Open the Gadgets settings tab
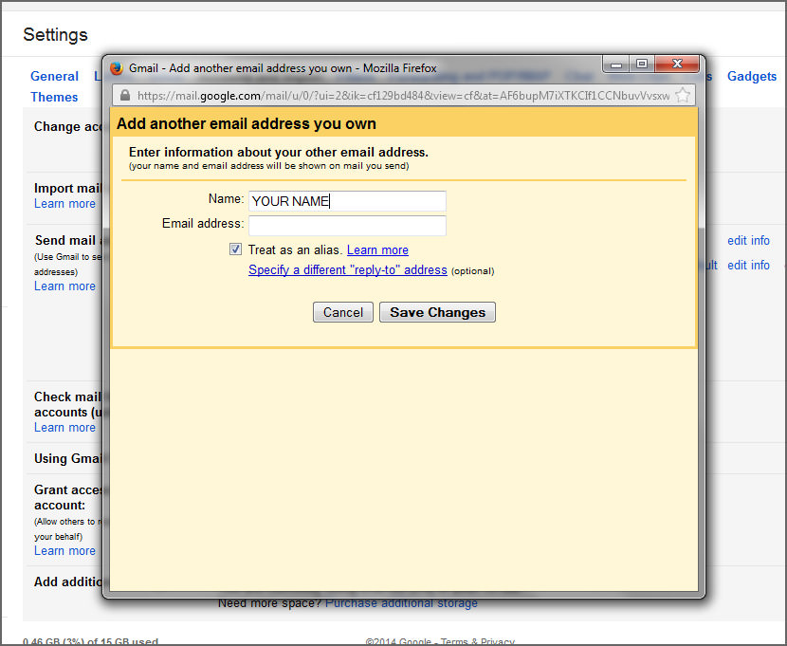The height and width of the screenshot is (646, 787). pos(751,76)
